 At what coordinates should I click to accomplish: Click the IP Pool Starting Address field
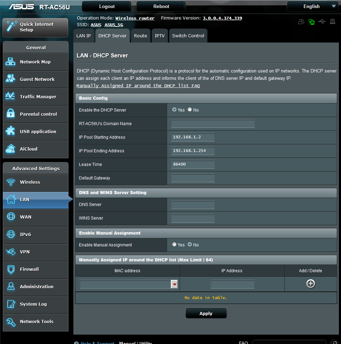[193, 137]
